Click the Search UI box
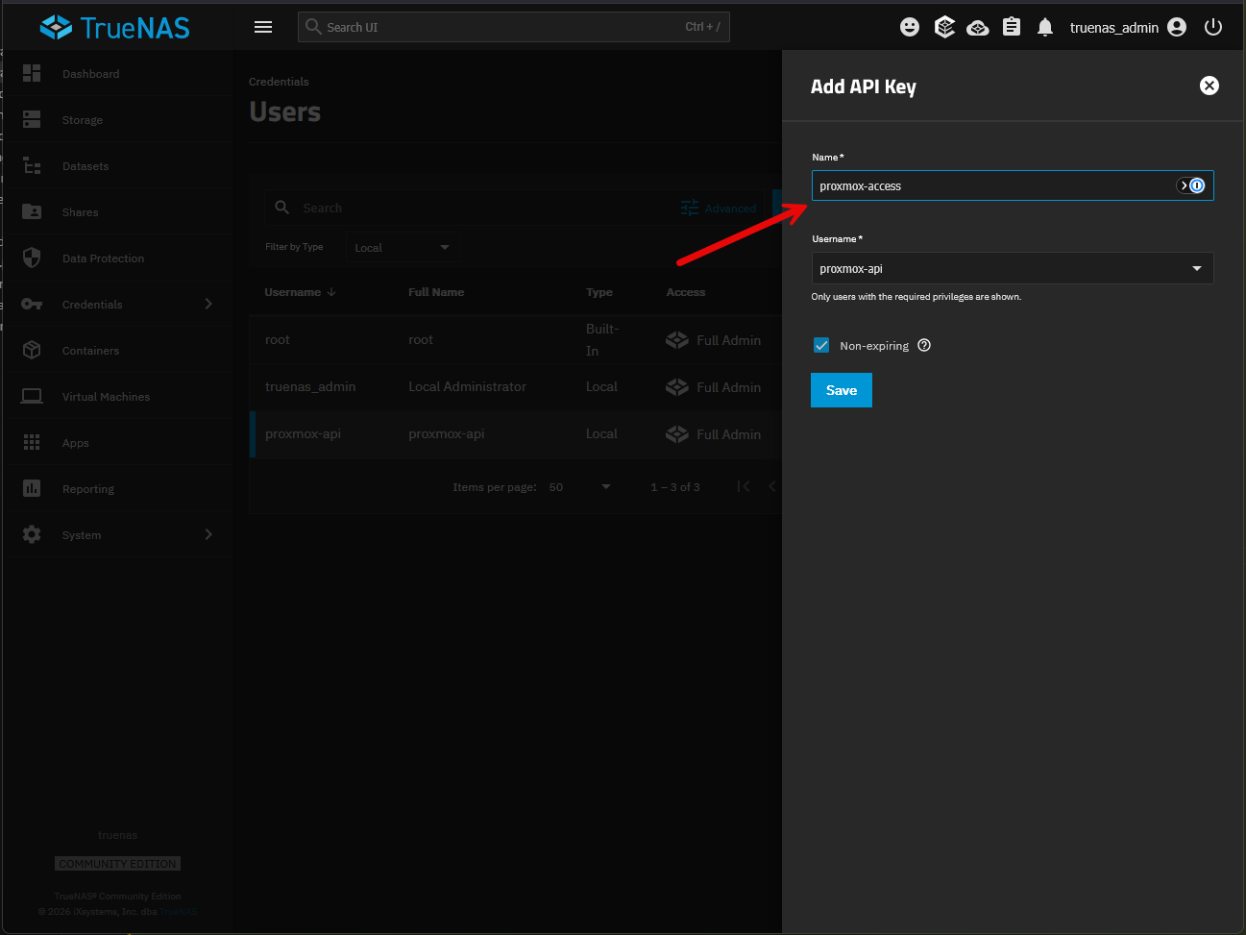Image resolution: width=1246 pixels, height=935 pixels. pyautogui.click(x=514, y=27)
